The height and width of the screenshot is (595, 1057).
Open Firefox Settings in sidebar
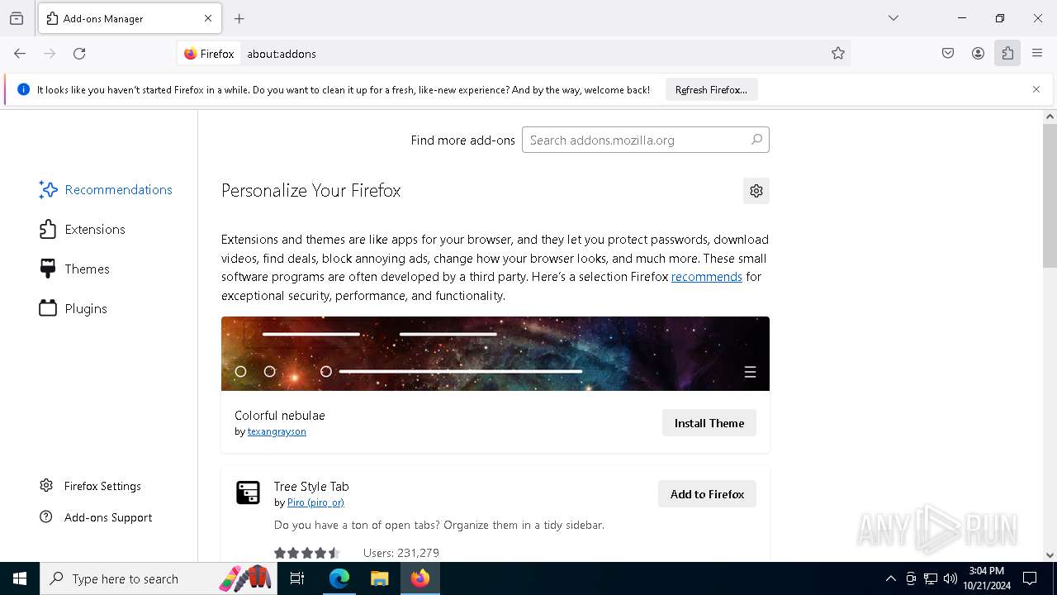[91, 486]
